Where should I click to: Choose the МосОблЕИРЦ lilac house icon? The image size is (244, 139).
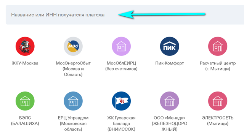121,46
